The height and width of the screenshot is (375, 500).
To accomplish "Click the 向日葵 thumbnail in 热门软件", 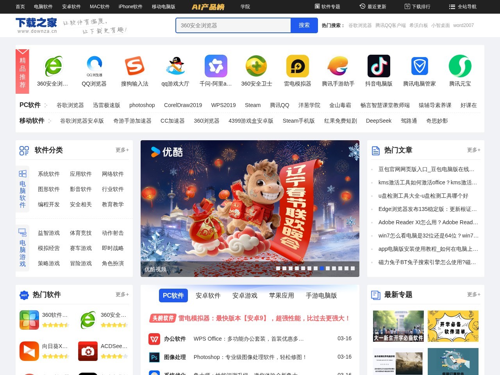I will [x=29, y=351].
